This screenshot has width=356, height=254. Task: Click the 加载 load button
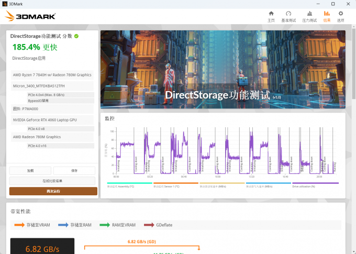(30, 171)
